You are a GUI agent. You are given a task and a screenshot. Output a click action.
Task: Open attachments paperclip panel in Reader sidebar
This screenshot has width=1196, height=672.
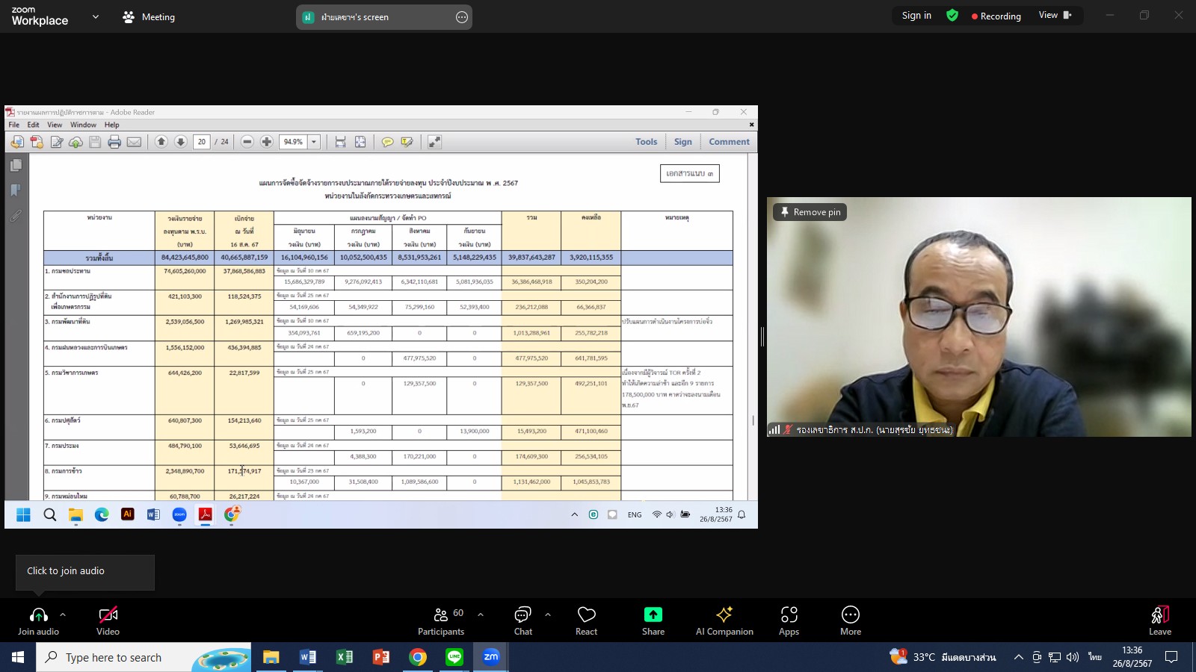16,216
